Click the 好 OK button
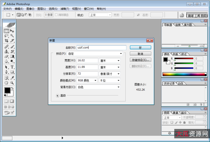This screenshot has width=210, height=142. click(x=141, y=47)
